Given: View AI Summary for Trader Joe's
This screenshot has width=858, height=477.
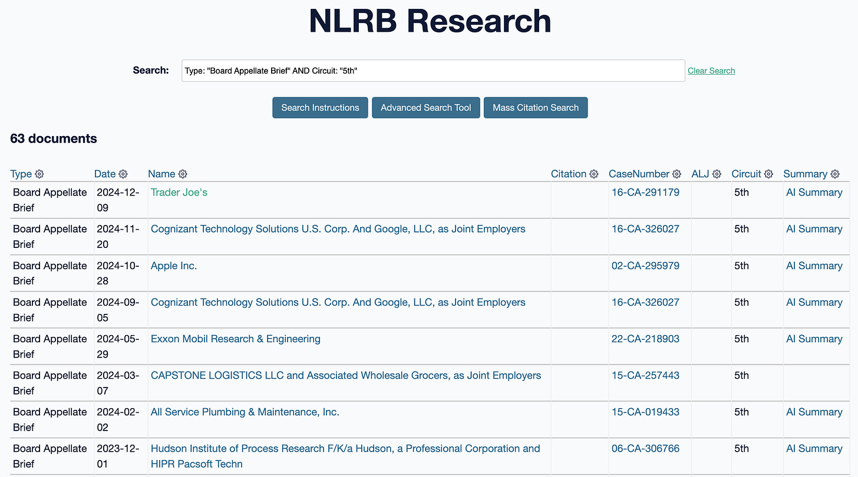Looking at the screenshot, I should [814, 193].
